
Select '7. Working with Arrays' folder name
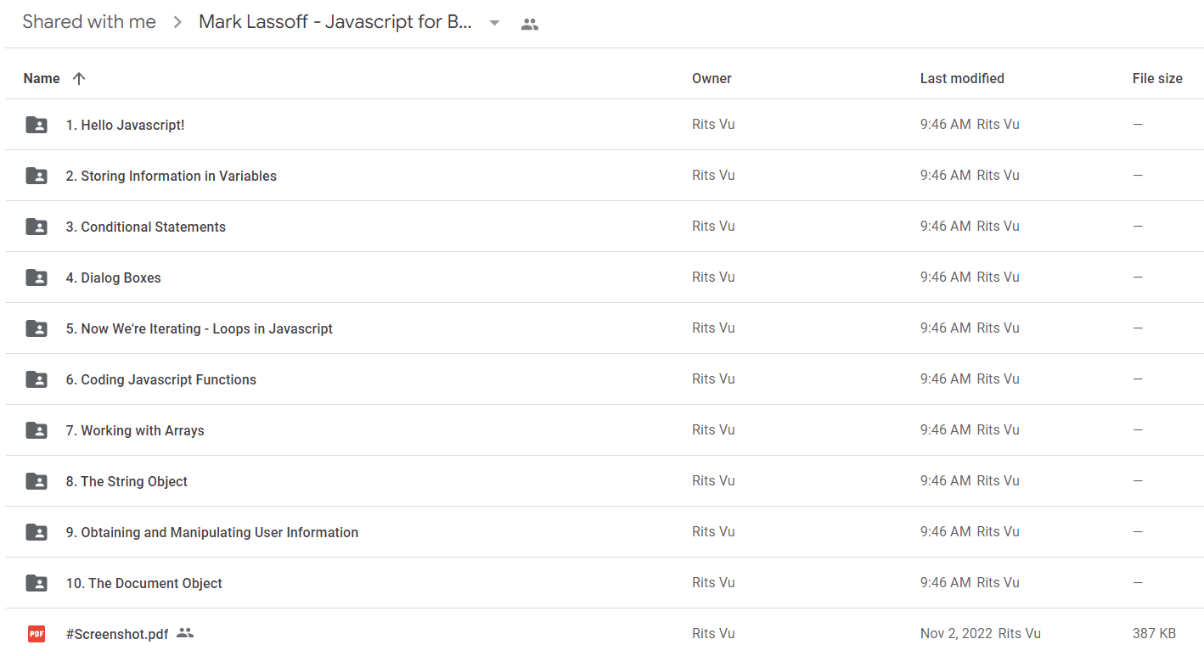click(135, 430)
